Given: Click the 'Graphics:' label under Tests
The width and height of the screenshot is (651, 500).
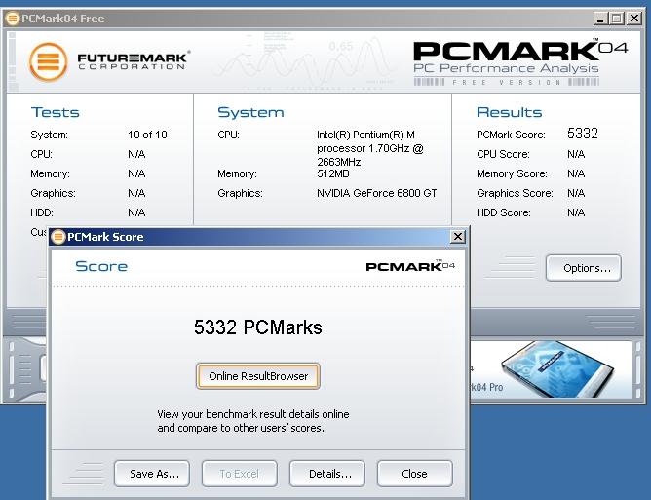Looking at the screenshot, I should 53,193.
